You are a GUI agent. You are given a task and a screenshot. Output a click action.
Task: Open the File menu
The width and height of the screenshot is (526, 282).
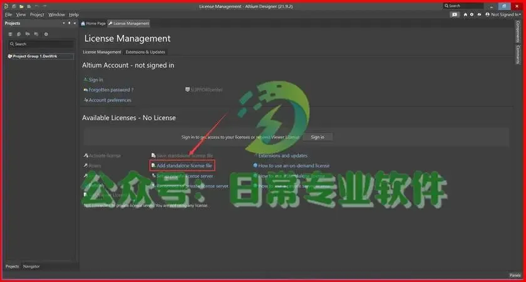pyautogui.click(x=8, y=14)
